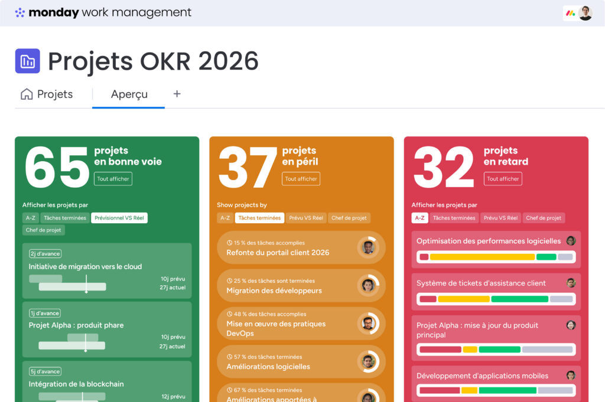The width and height of the screenshot is (605, 402).
Task: Click clock icon next to 25 % des tâches
Action: tap(230, 281)
